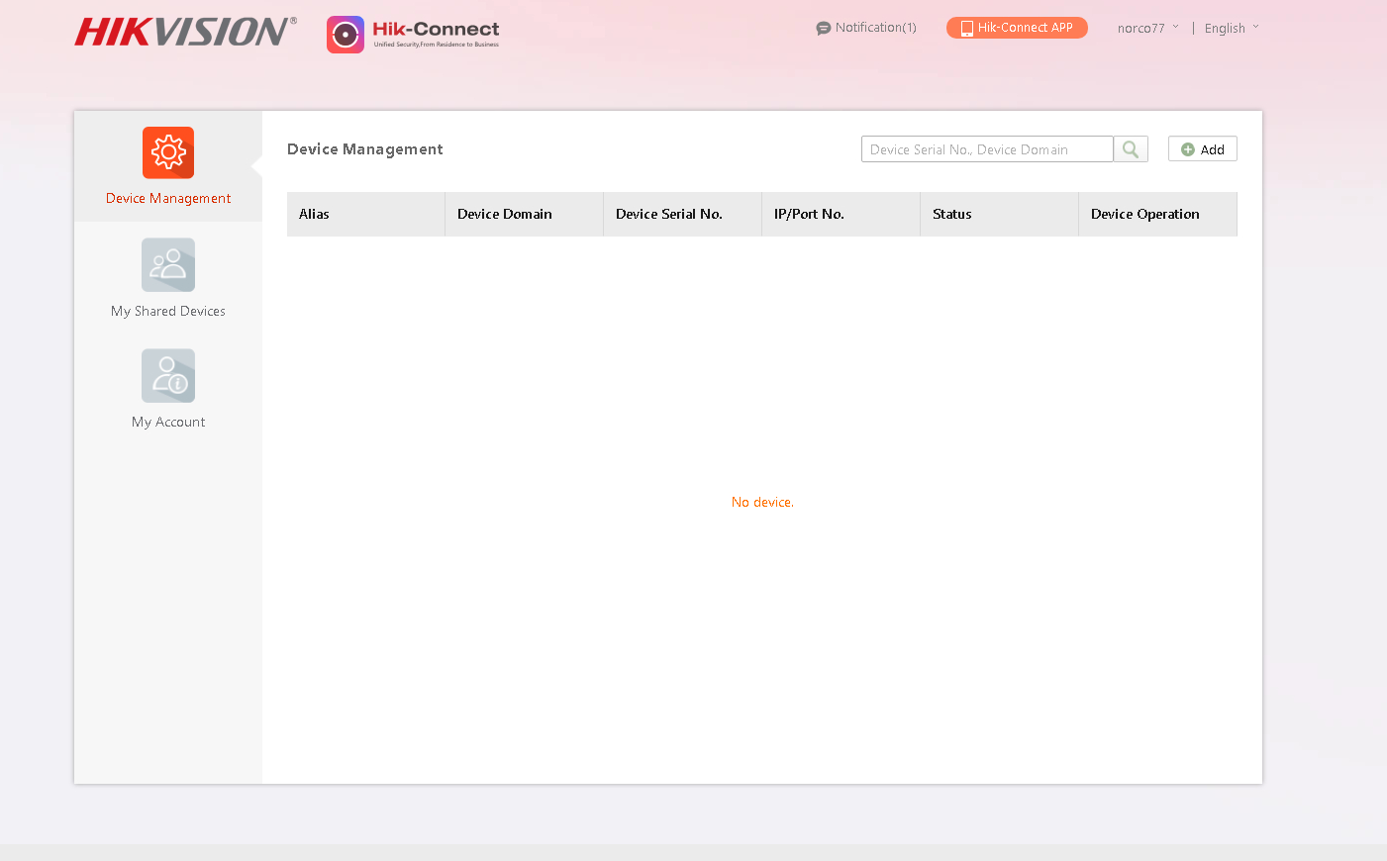1387x861 pixels.
Task: Click the Alias column header
Action: click(314, 214)
